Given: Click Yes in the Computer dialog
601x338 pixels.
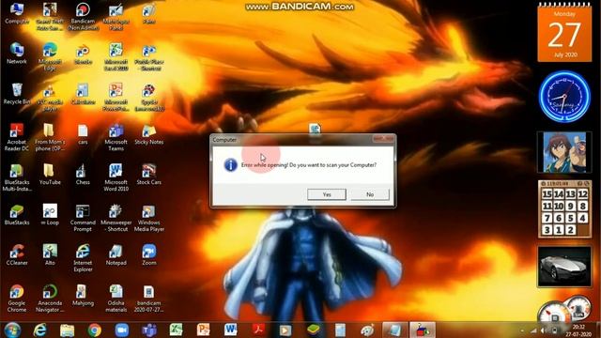Looking at the screenshot, I should 327,194.
